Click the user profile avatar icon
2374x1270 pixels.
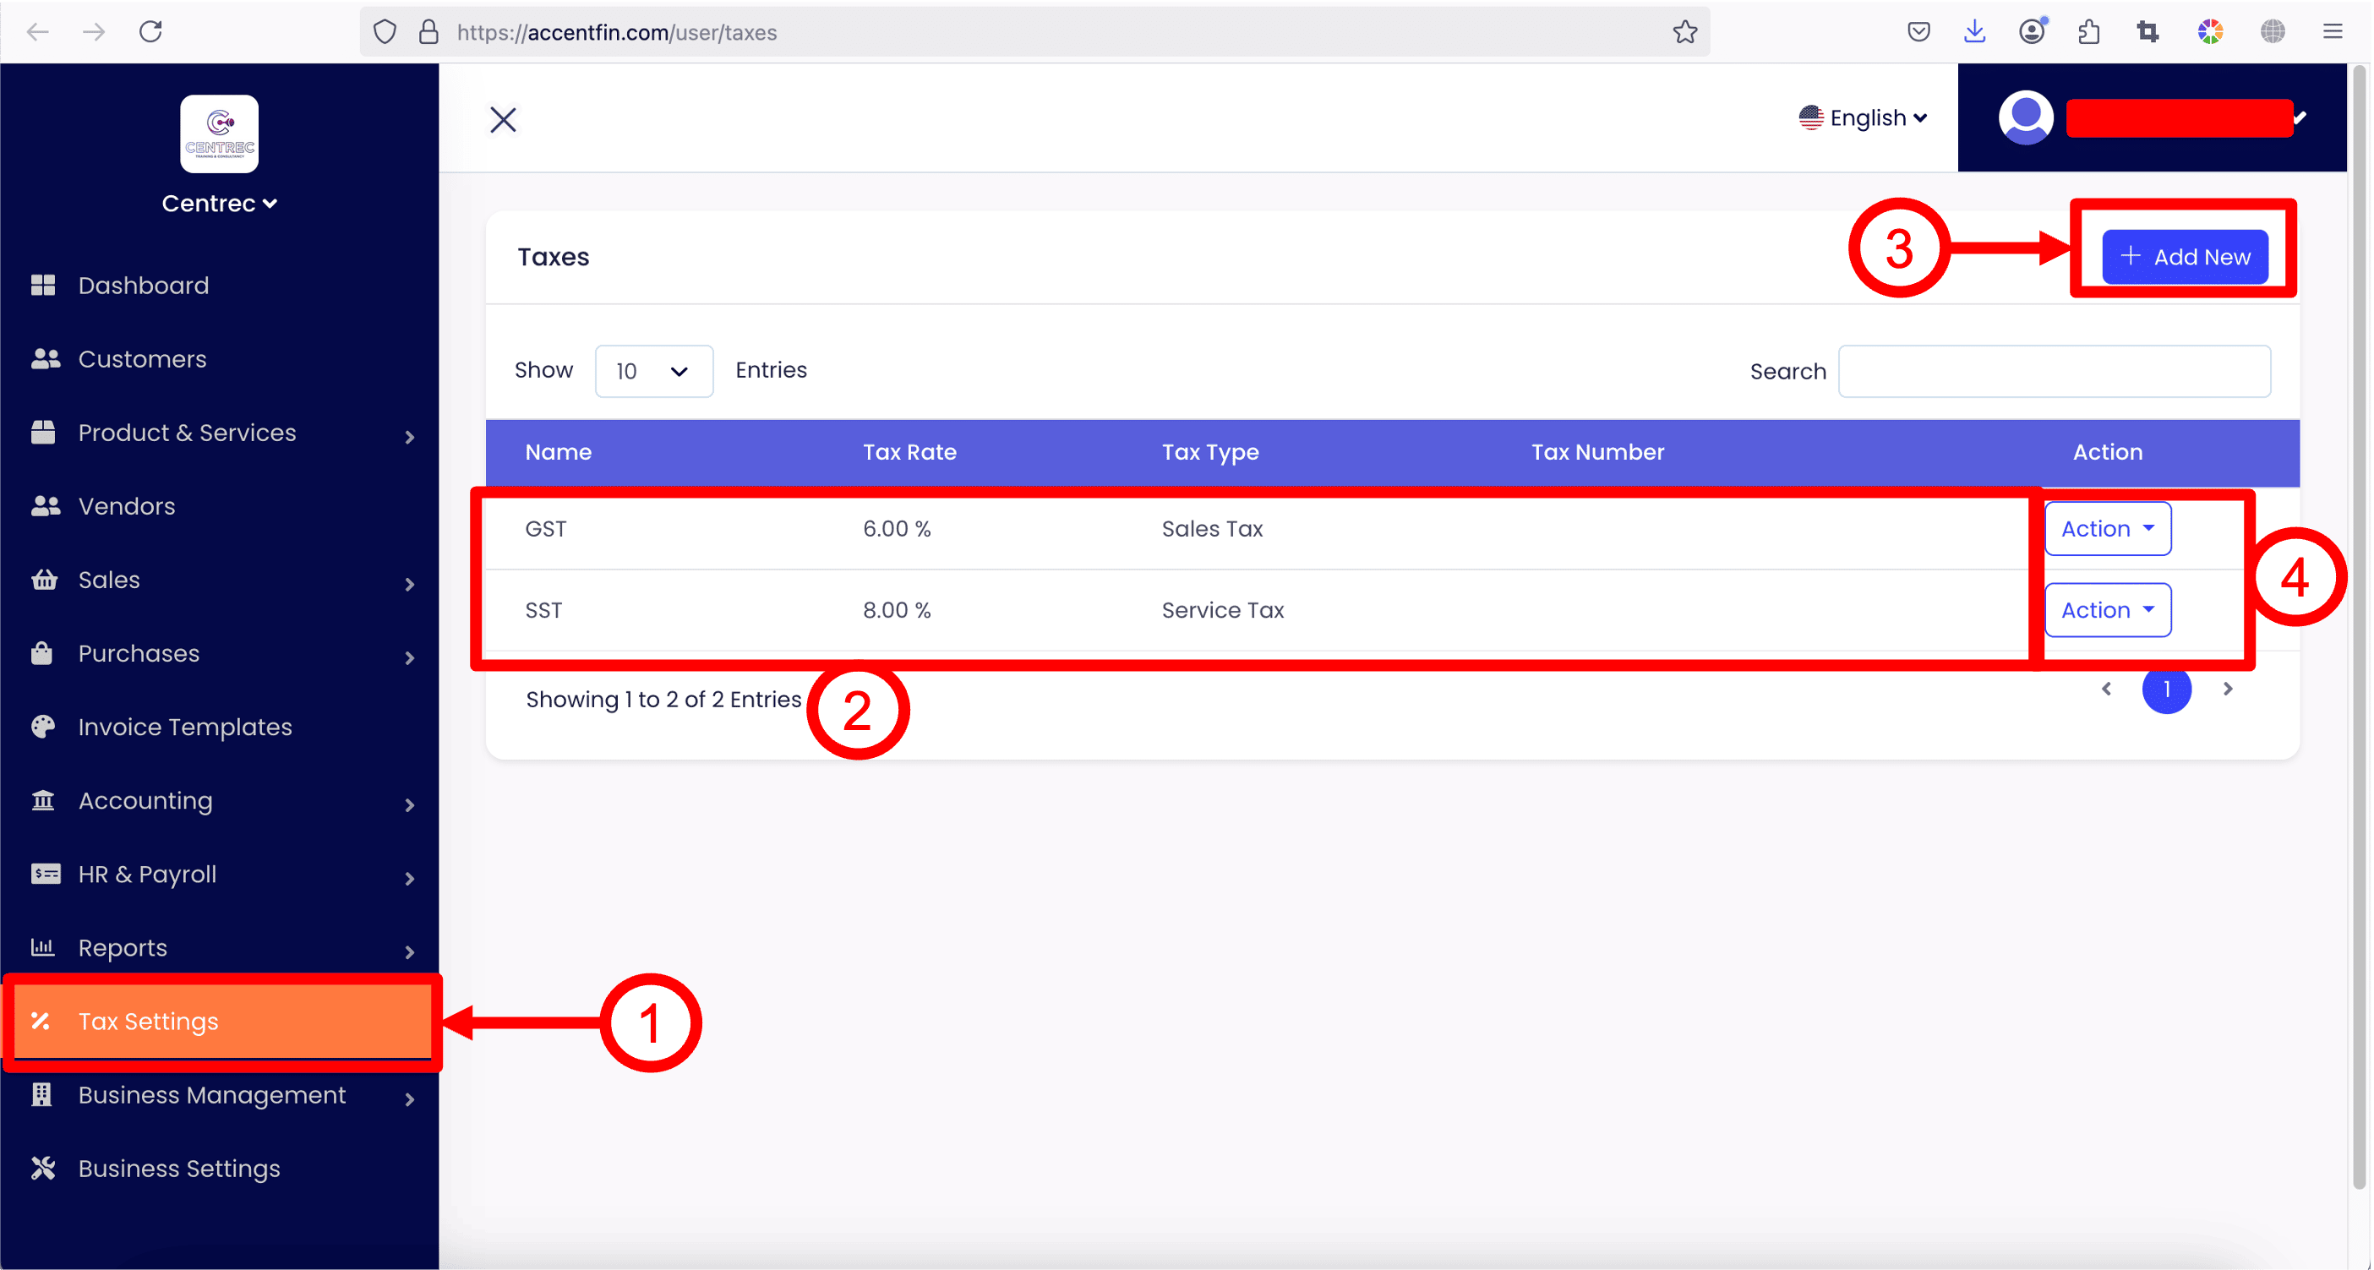(2026, 118)
